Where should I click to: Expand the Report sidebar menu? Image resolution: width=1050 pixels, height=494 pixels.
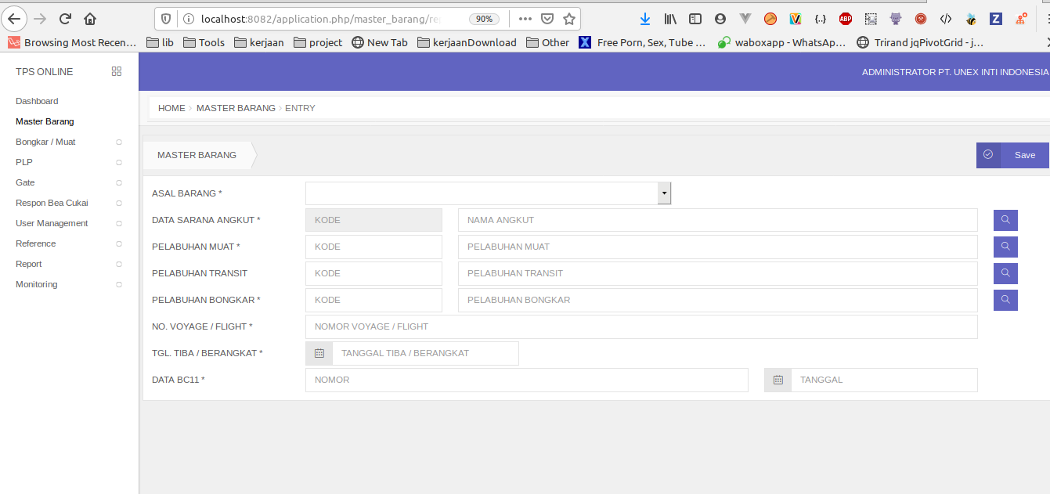pyautogui.click(x=119, y=264)
